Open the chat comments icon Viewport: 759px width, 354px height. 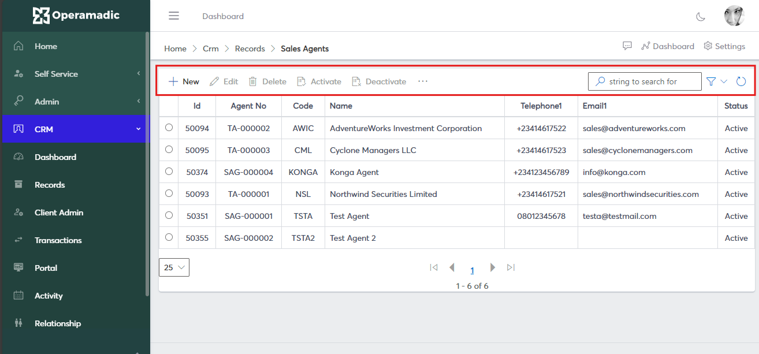point(627,46)
